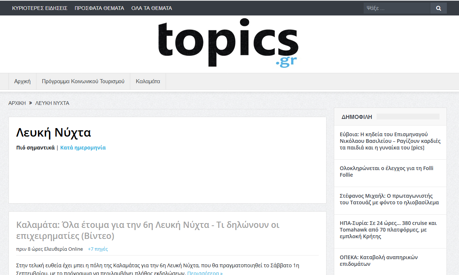Open Εύβοια funeral popular article
Screen dimensions: 459x275
pyautogui.click(x=390, y=141)
